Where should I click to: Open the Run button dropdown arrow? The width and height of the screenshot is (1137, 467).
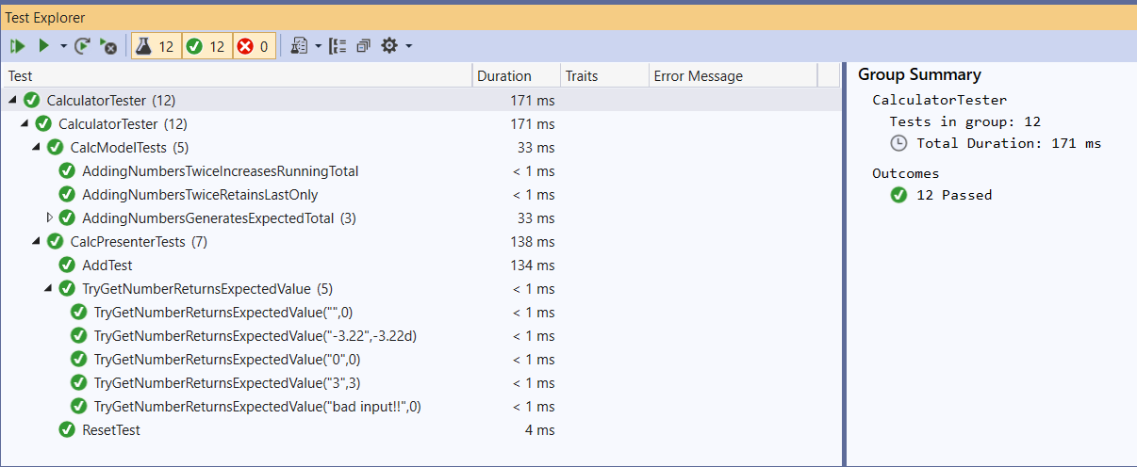[63, 46]
